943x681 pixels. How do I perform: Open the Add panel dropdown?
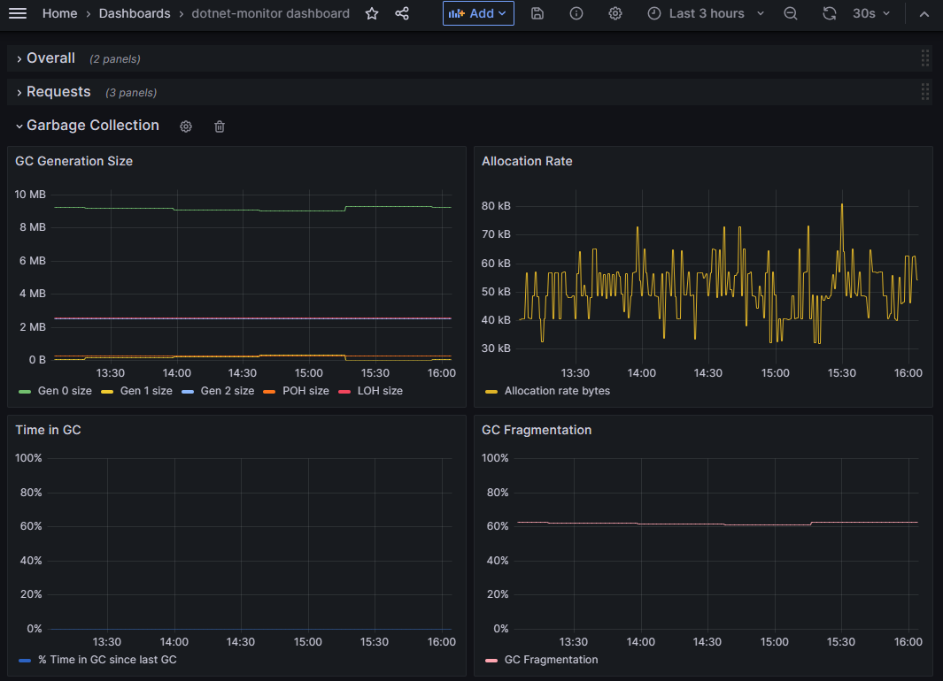click(478, 13)
